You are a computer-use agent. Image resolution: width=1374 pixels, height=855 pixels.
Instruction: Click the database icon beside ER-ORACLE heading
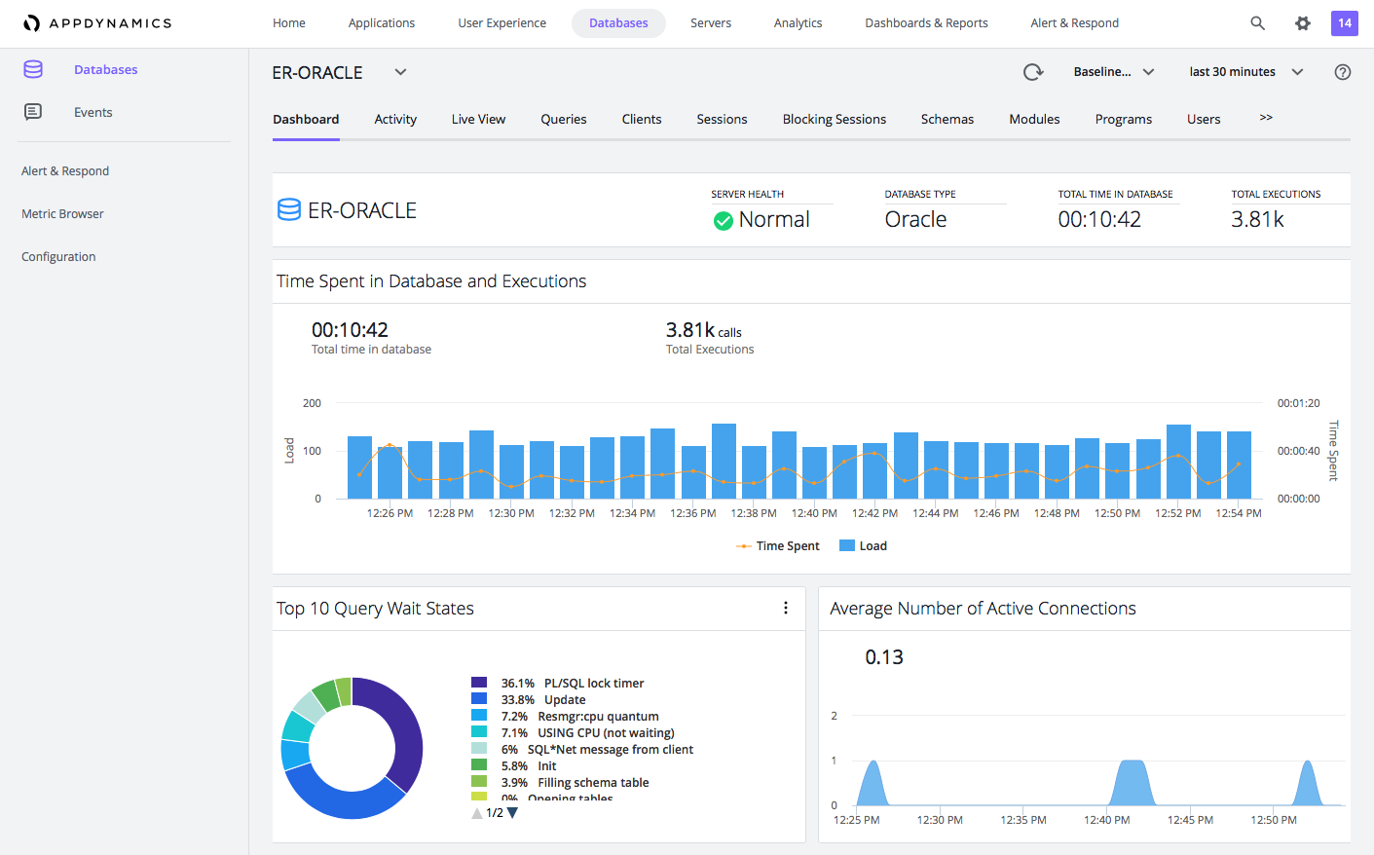[289, 210]
